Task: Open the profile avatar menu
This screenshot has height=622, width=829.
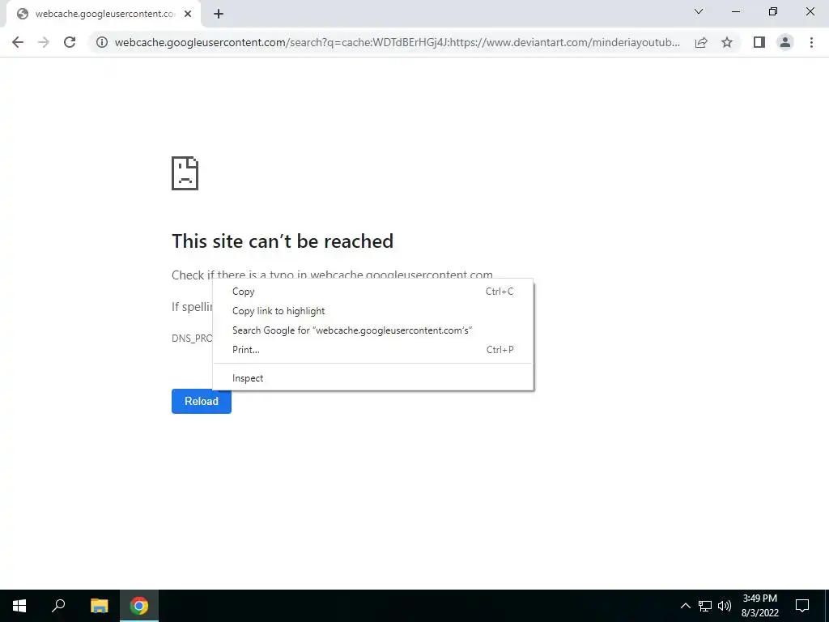Action: point(785,42)
